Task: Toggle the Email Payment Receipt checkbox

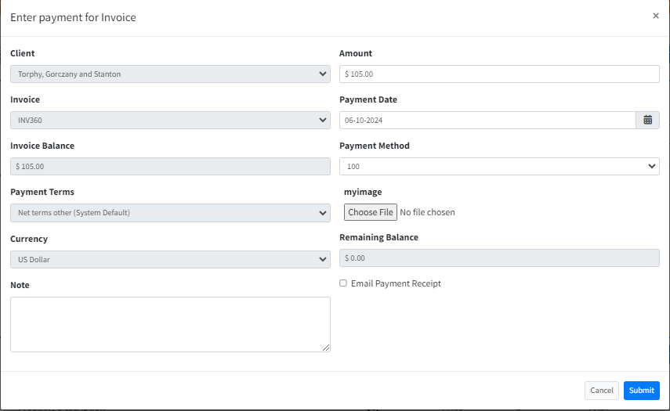Action: [343, 283]
